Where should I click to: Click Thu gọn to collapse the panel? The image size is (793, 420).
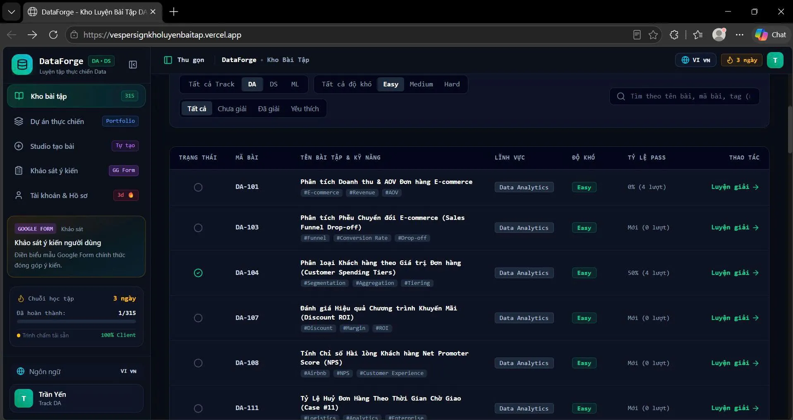[x=184, y=60]
